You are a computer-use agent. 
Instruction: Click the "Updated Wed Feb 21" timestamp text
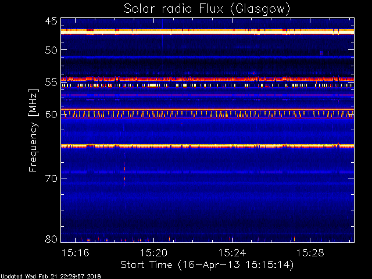[51, 277]
